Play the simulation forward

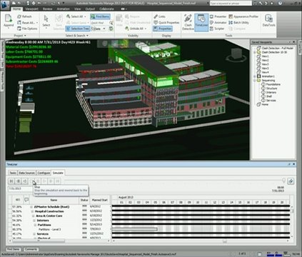44,181
